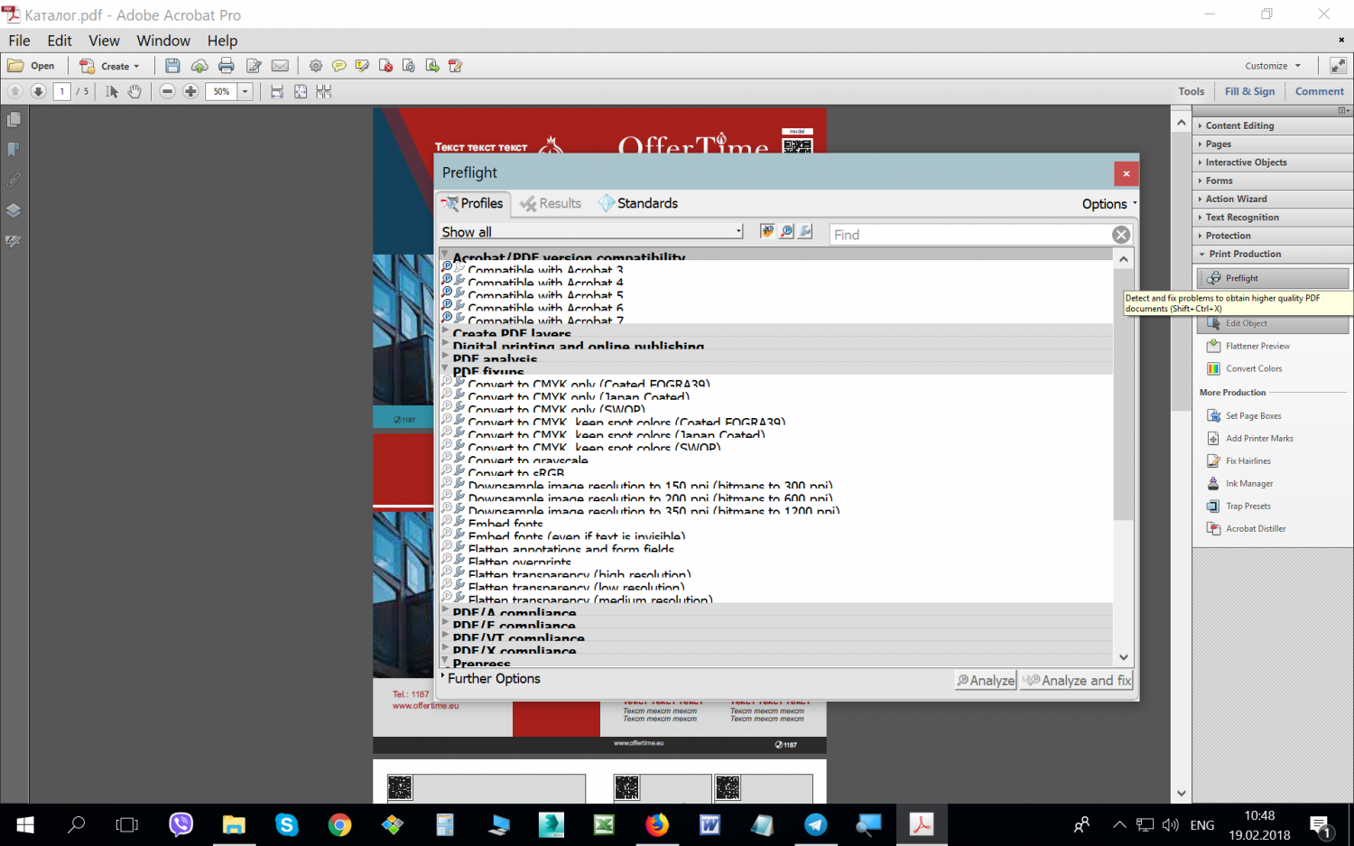
Task: Expand Further Options in Preflight
Action: click(492, 678)
